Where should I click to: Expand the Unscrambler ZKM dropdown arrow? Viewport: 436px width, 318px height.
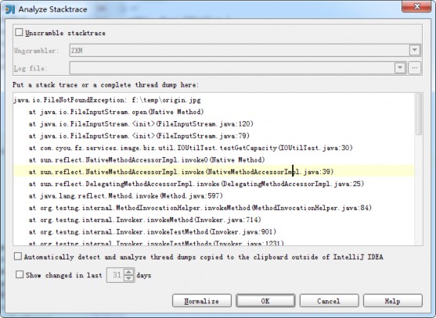click(414, 50)
